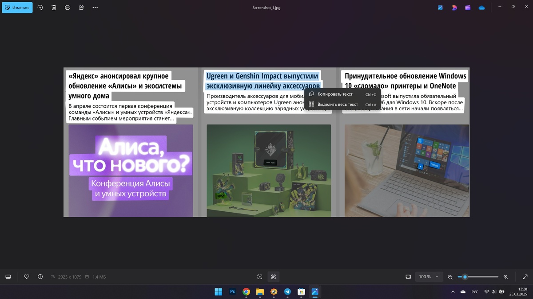The image size is (533, 299).
Task: Click the Изменить edit button
Action: click(17, 8)
